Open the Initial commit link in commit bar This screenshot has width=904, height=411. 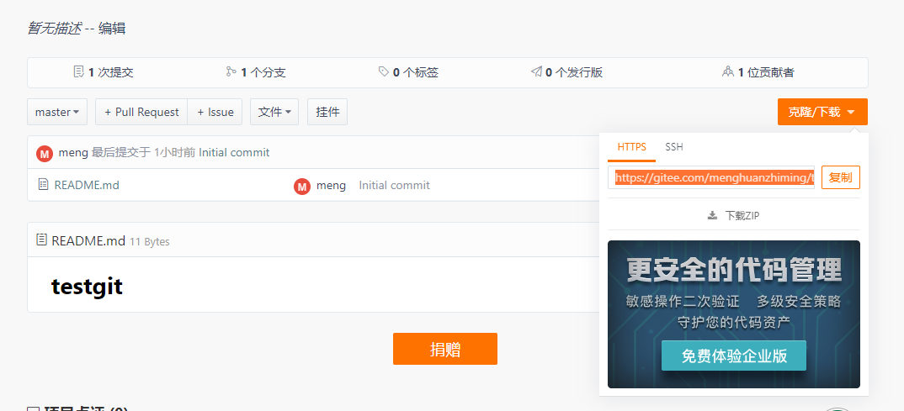234,152
